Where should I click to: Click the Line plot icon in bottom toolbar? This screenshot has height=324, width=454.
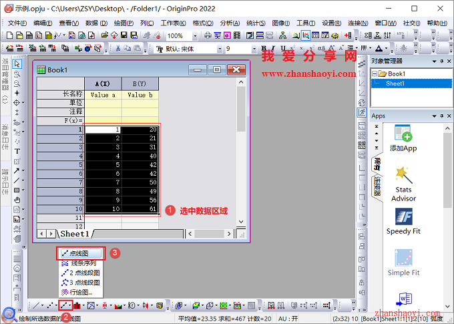click(36, 305)
